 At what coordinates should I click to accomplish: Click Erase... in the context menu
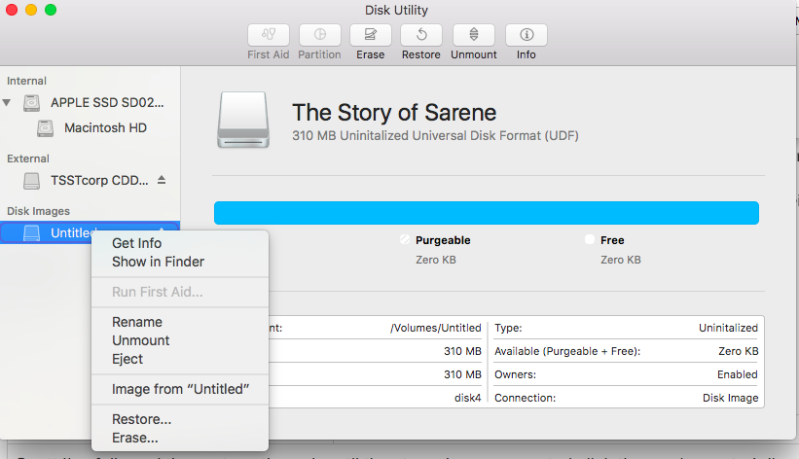pos(134,439)
